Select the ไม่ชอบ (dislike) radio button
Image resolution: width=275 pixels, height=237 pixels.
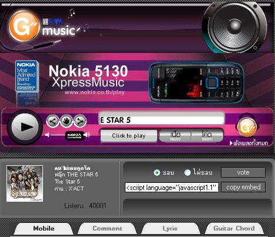pos(187,172)
